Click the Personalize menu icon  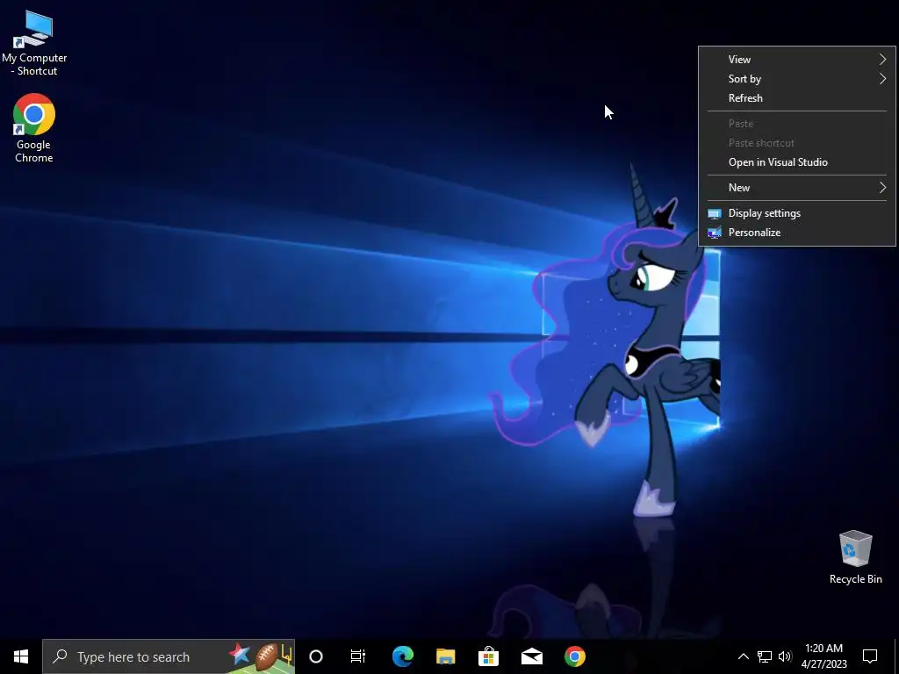[x=715, y=233]
